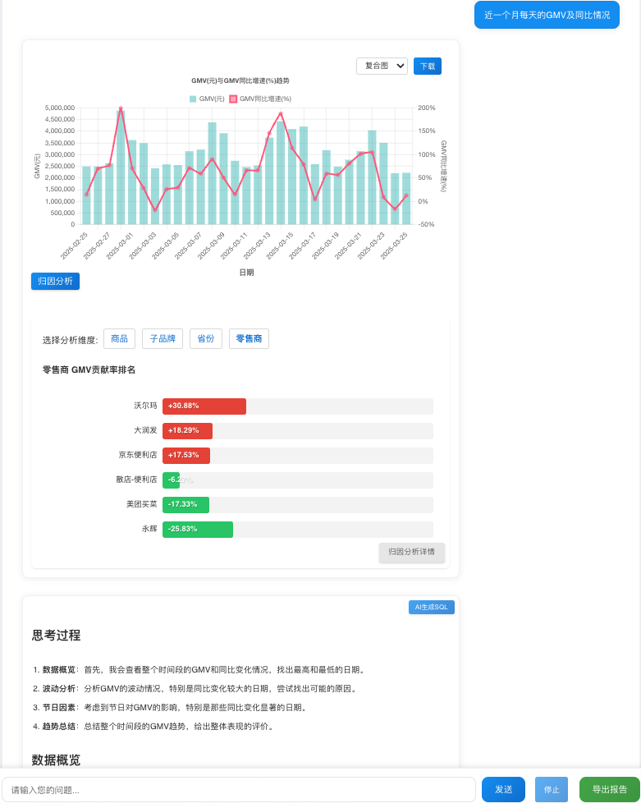This screenshot has width=641, height=808.
Task: Click the AI生成SQL button
Action: coord(432,607)
